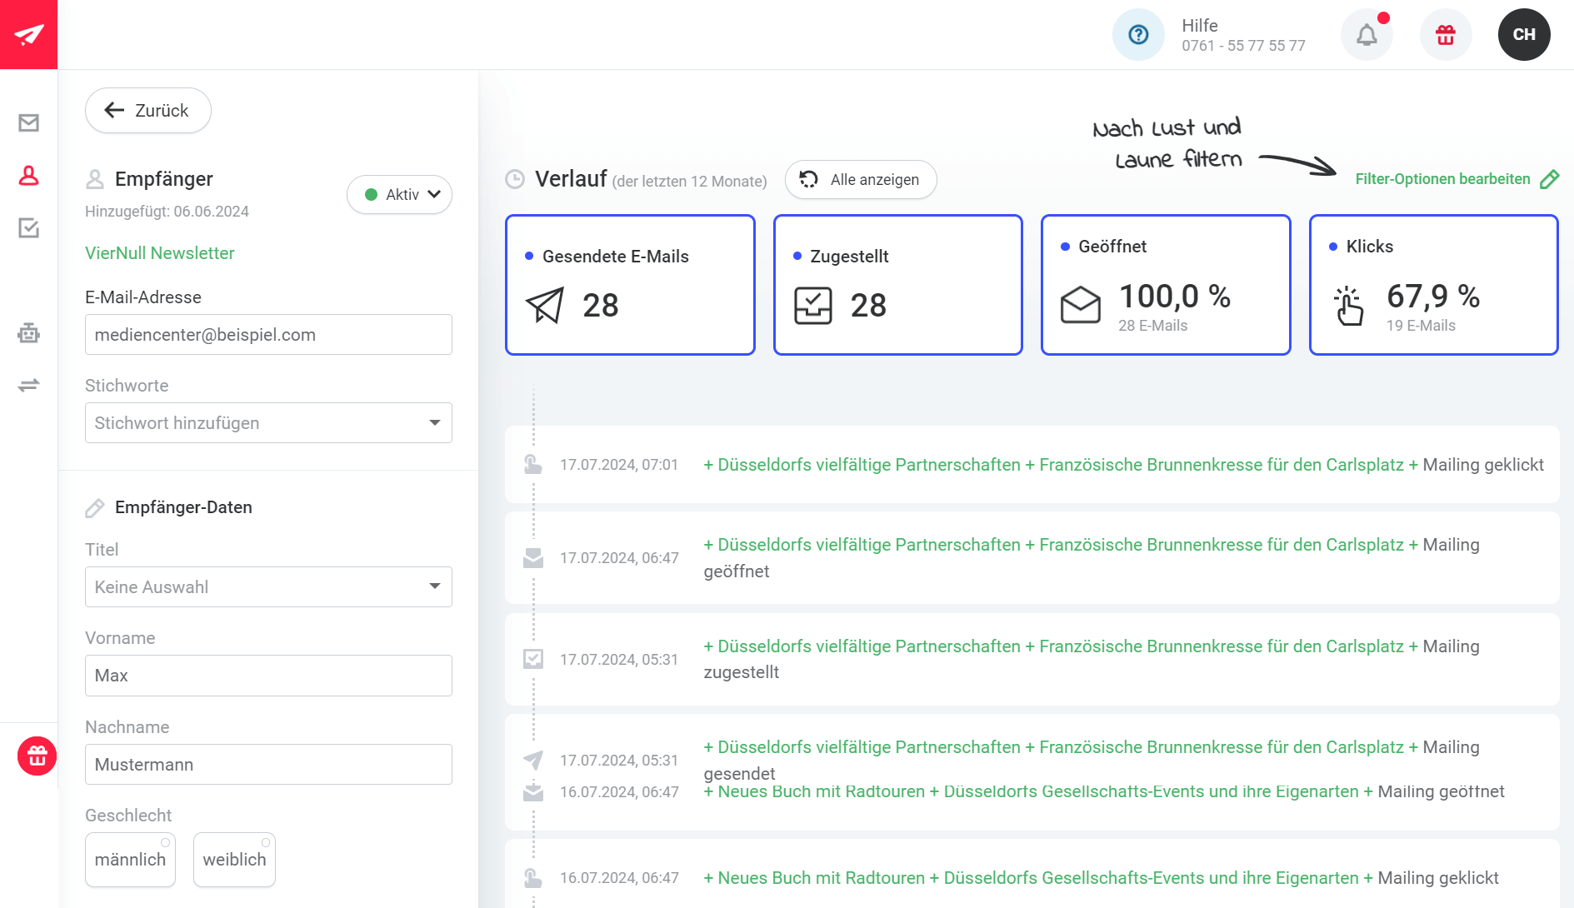This screenshot has height=908, width=1574.
Task: Open automation robot icon in sidebar
Action: [x=28, y=333]
